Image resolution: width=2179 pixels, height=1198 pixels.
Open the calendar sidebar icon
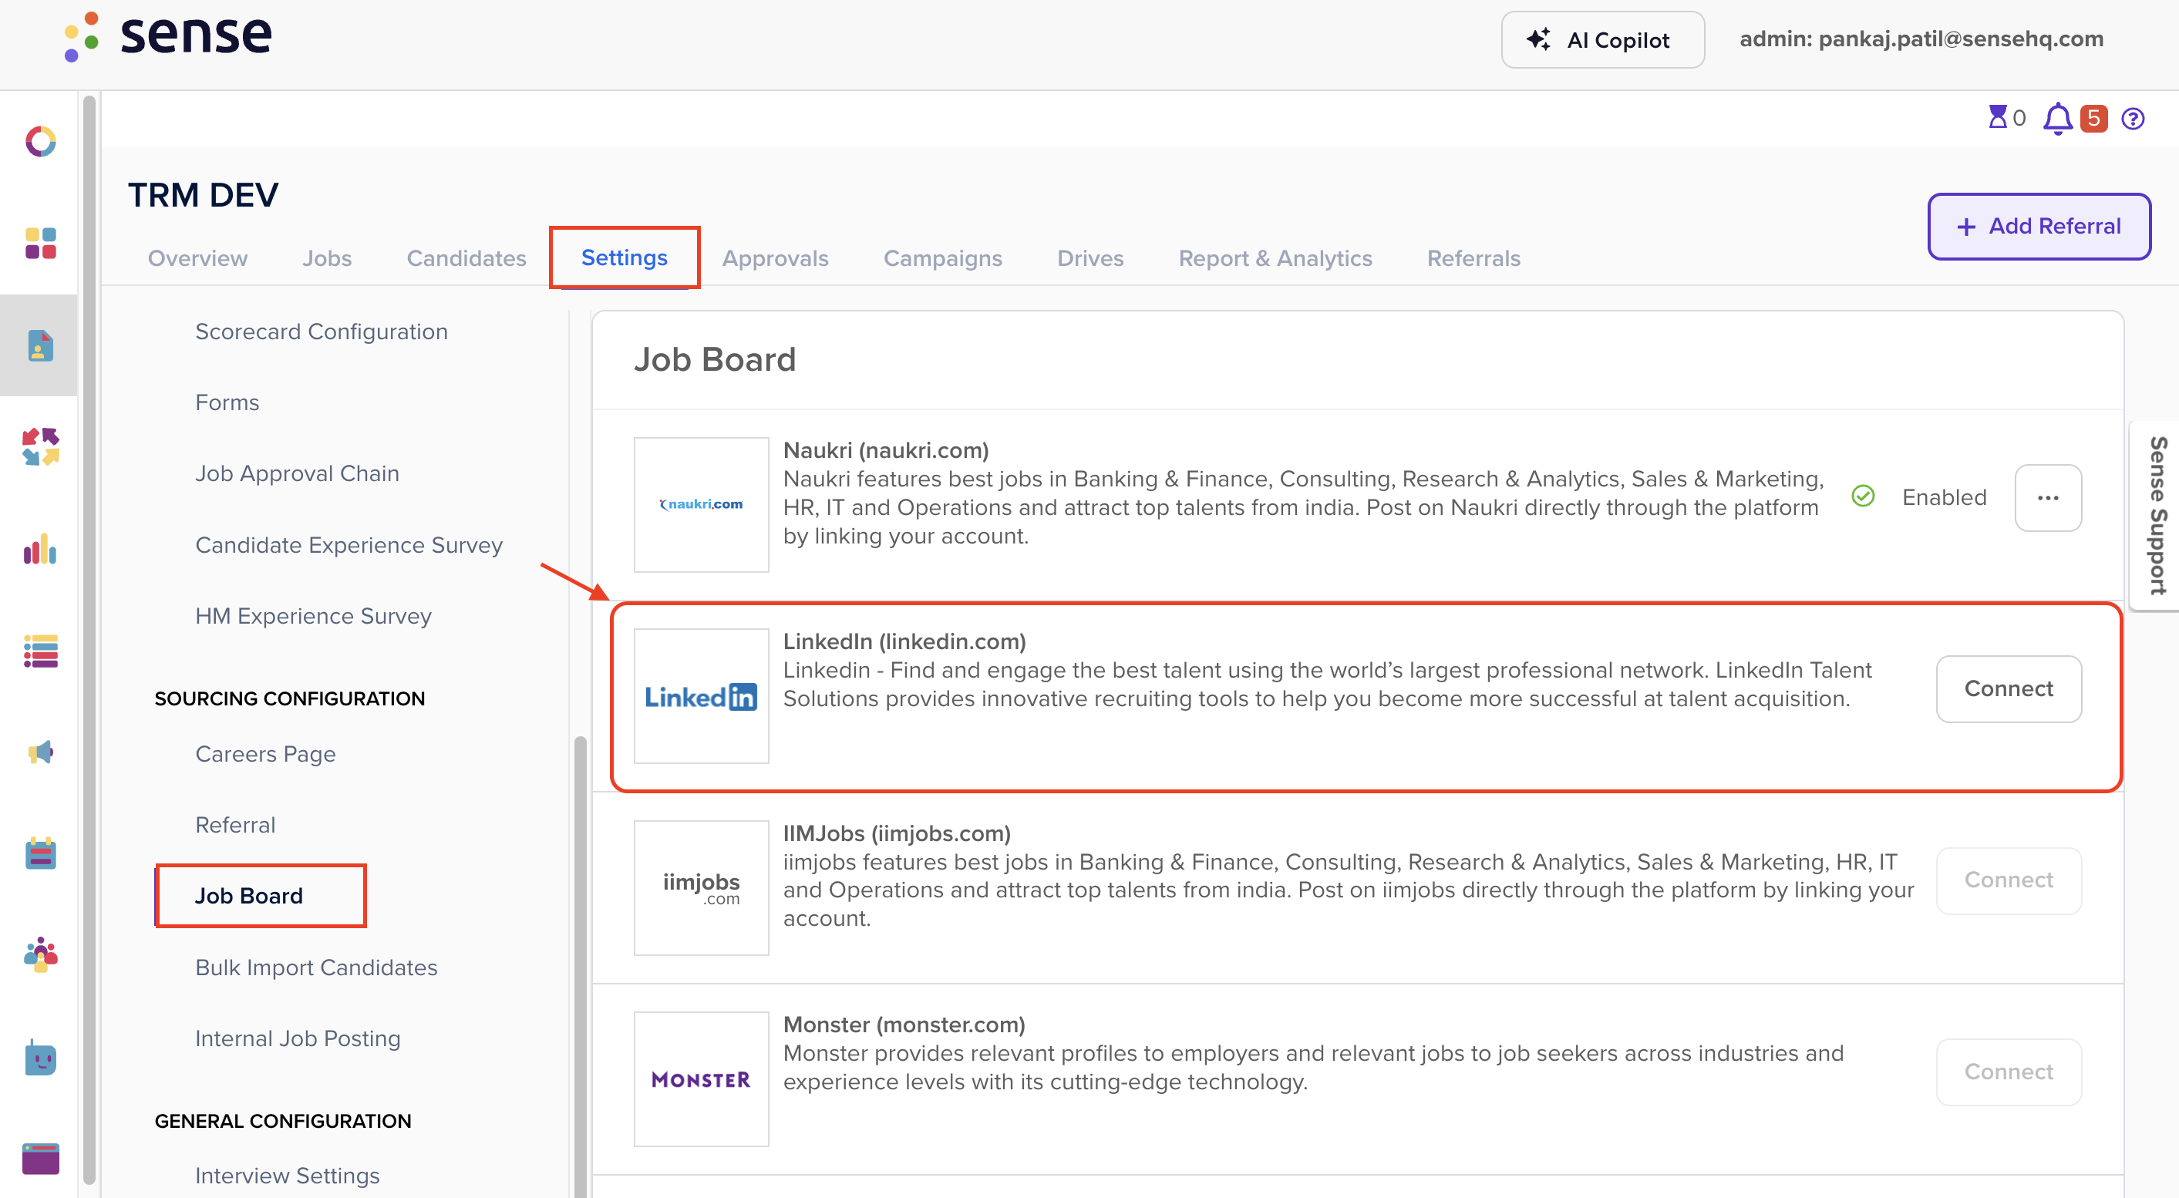pyautogui.click(x=41, y=854)
